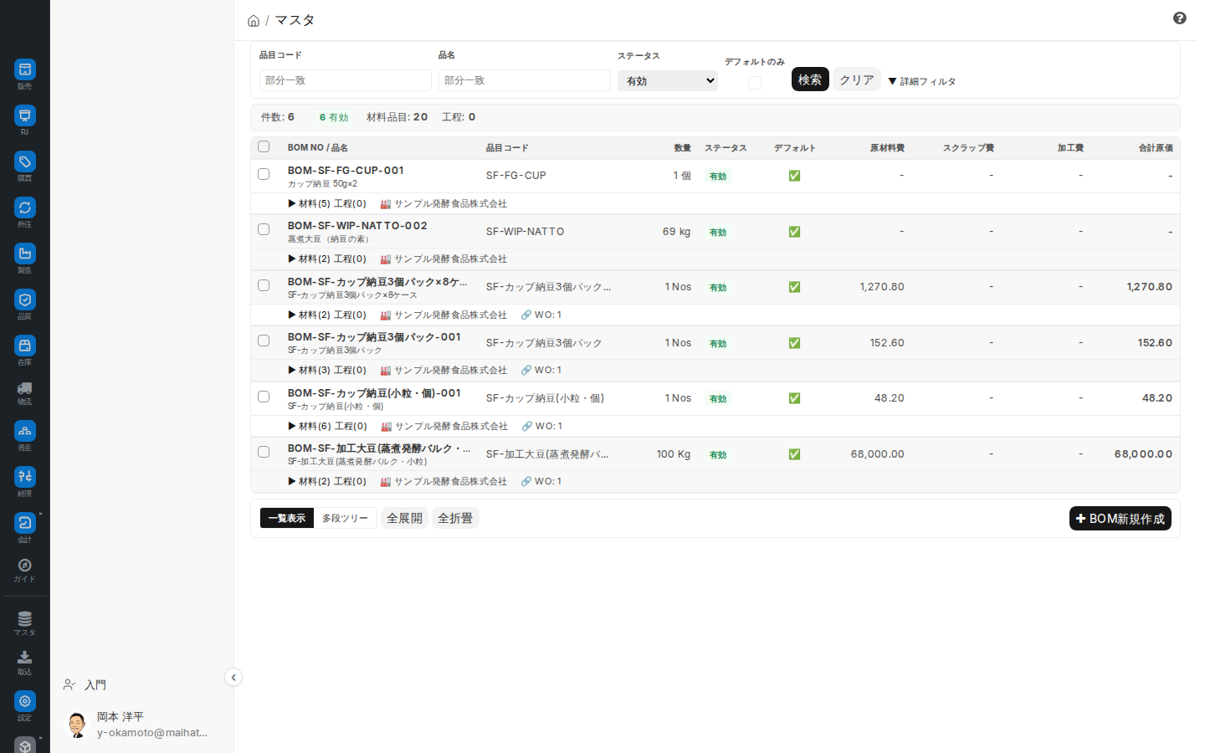Tick the select-all checkbox in table header
The image size is (1205, 753).
[264, 146]
